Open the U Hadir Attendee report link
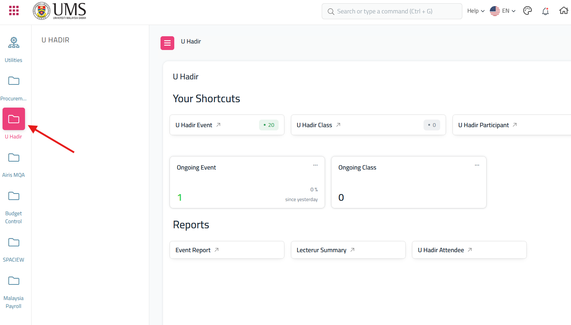Viewport: 571px width, 325px height. coord(469,250)
